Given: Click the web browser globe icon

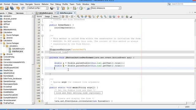Looking at the screenshot, I should pos(52,8).
